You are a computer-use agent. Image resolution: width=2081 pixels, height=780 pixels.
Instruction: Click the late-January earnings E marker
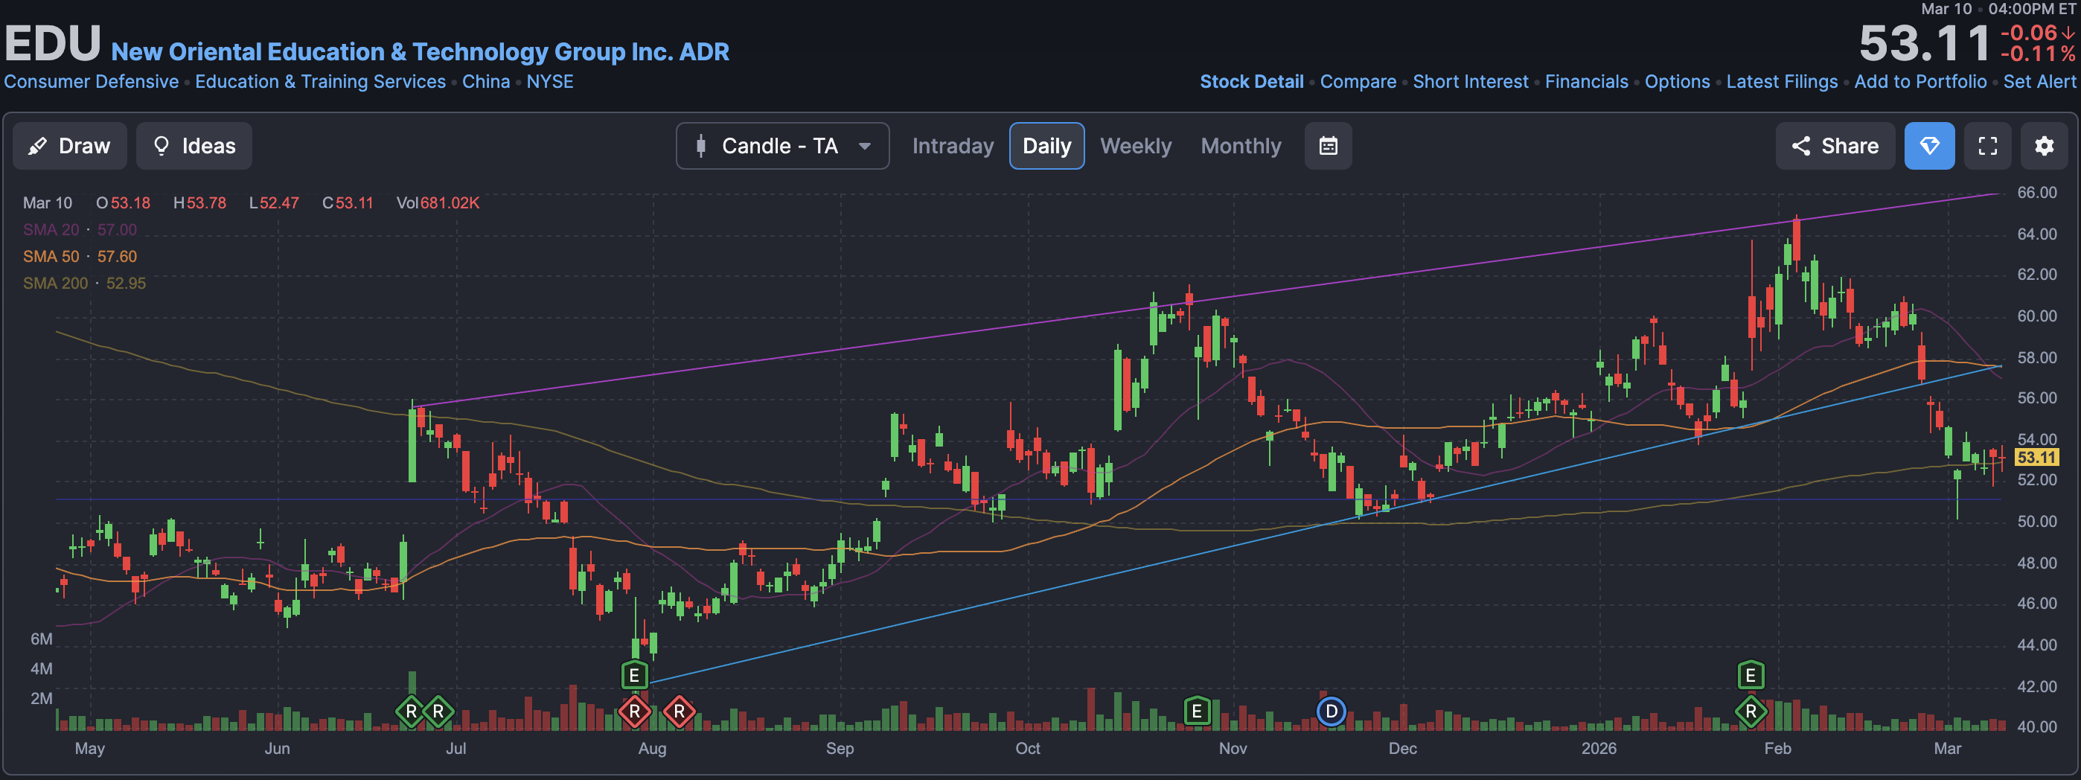tap(1751, 675)
